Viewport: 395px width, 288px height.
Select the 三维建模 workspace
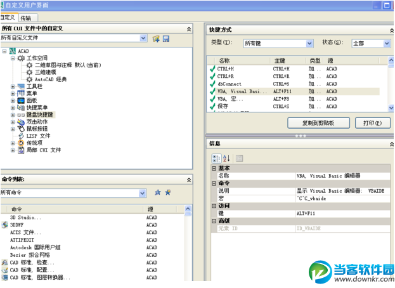46,72
